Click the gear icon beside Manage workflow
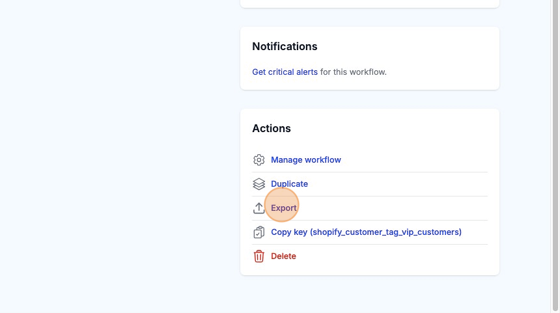The height and width of the screenshot is (313, 560). click(259, 160)
